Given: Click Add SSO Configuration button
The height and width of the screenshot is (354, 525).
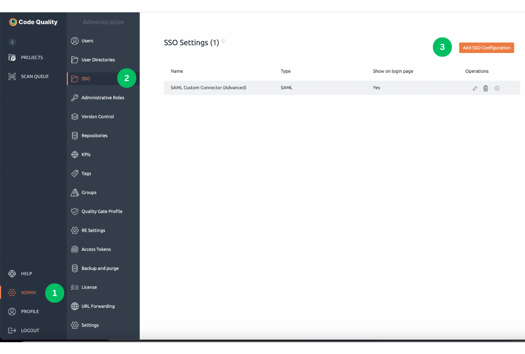Looking at the screenshot, I should [x=486, y=48].
